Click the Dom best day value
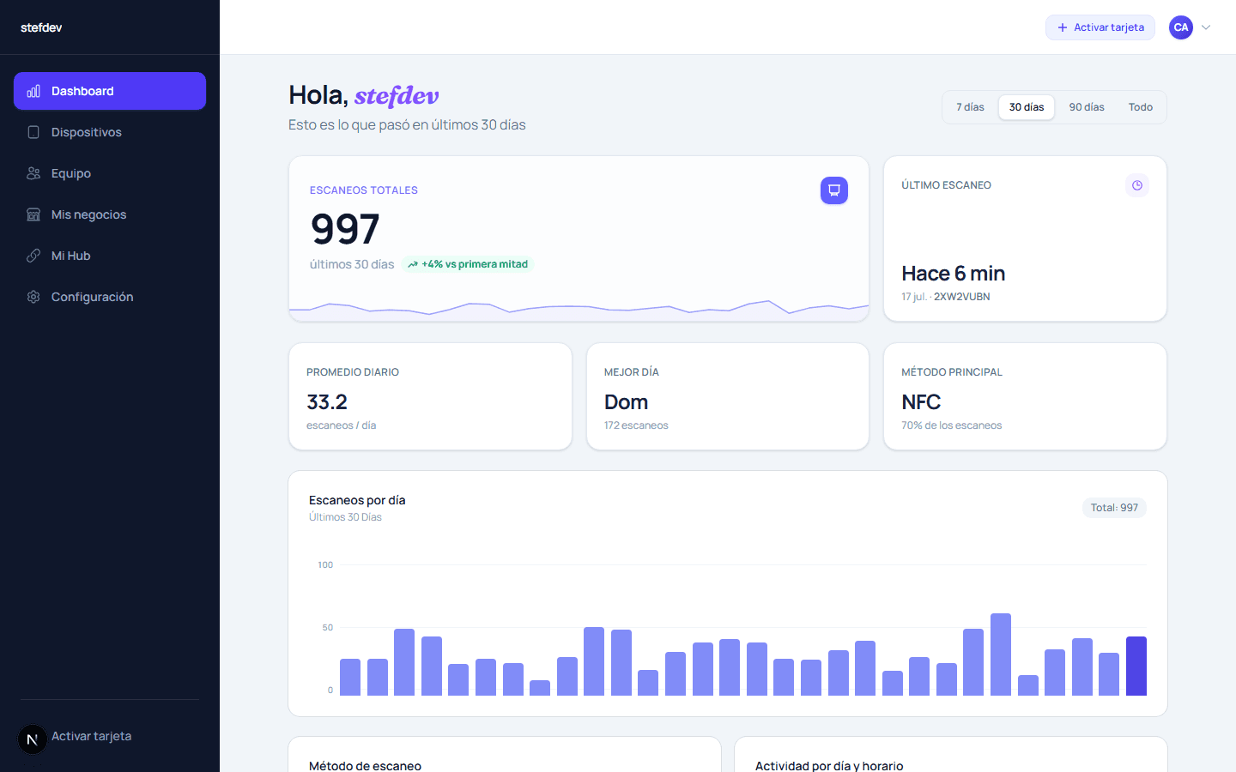Screen dimensions: 1236x772 click(626, 401)
